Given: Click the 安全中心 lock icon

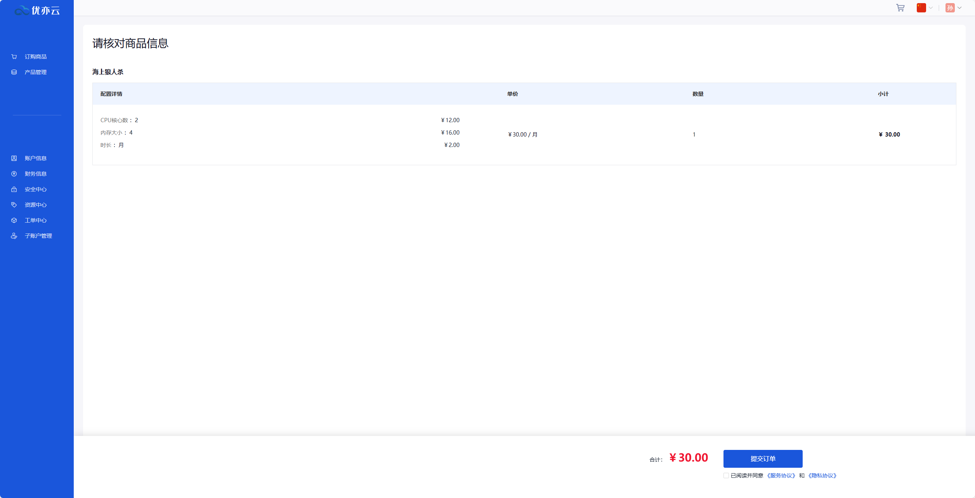Looking at the screenshot, I should (14, 189).
